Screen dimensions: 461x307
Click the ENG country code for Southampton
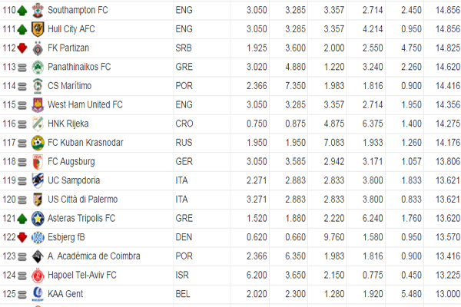[184, 12]
